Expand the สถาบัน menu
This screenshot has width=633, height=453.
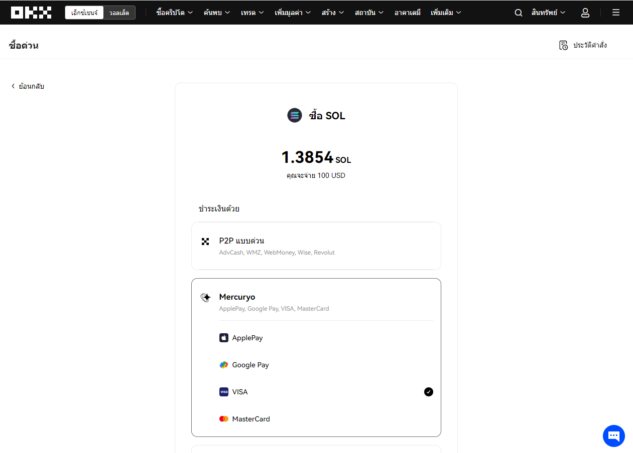369,13
